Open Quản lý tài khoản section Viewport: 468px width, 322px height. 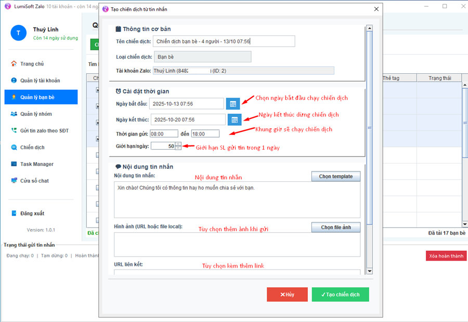tap(40, 81)
